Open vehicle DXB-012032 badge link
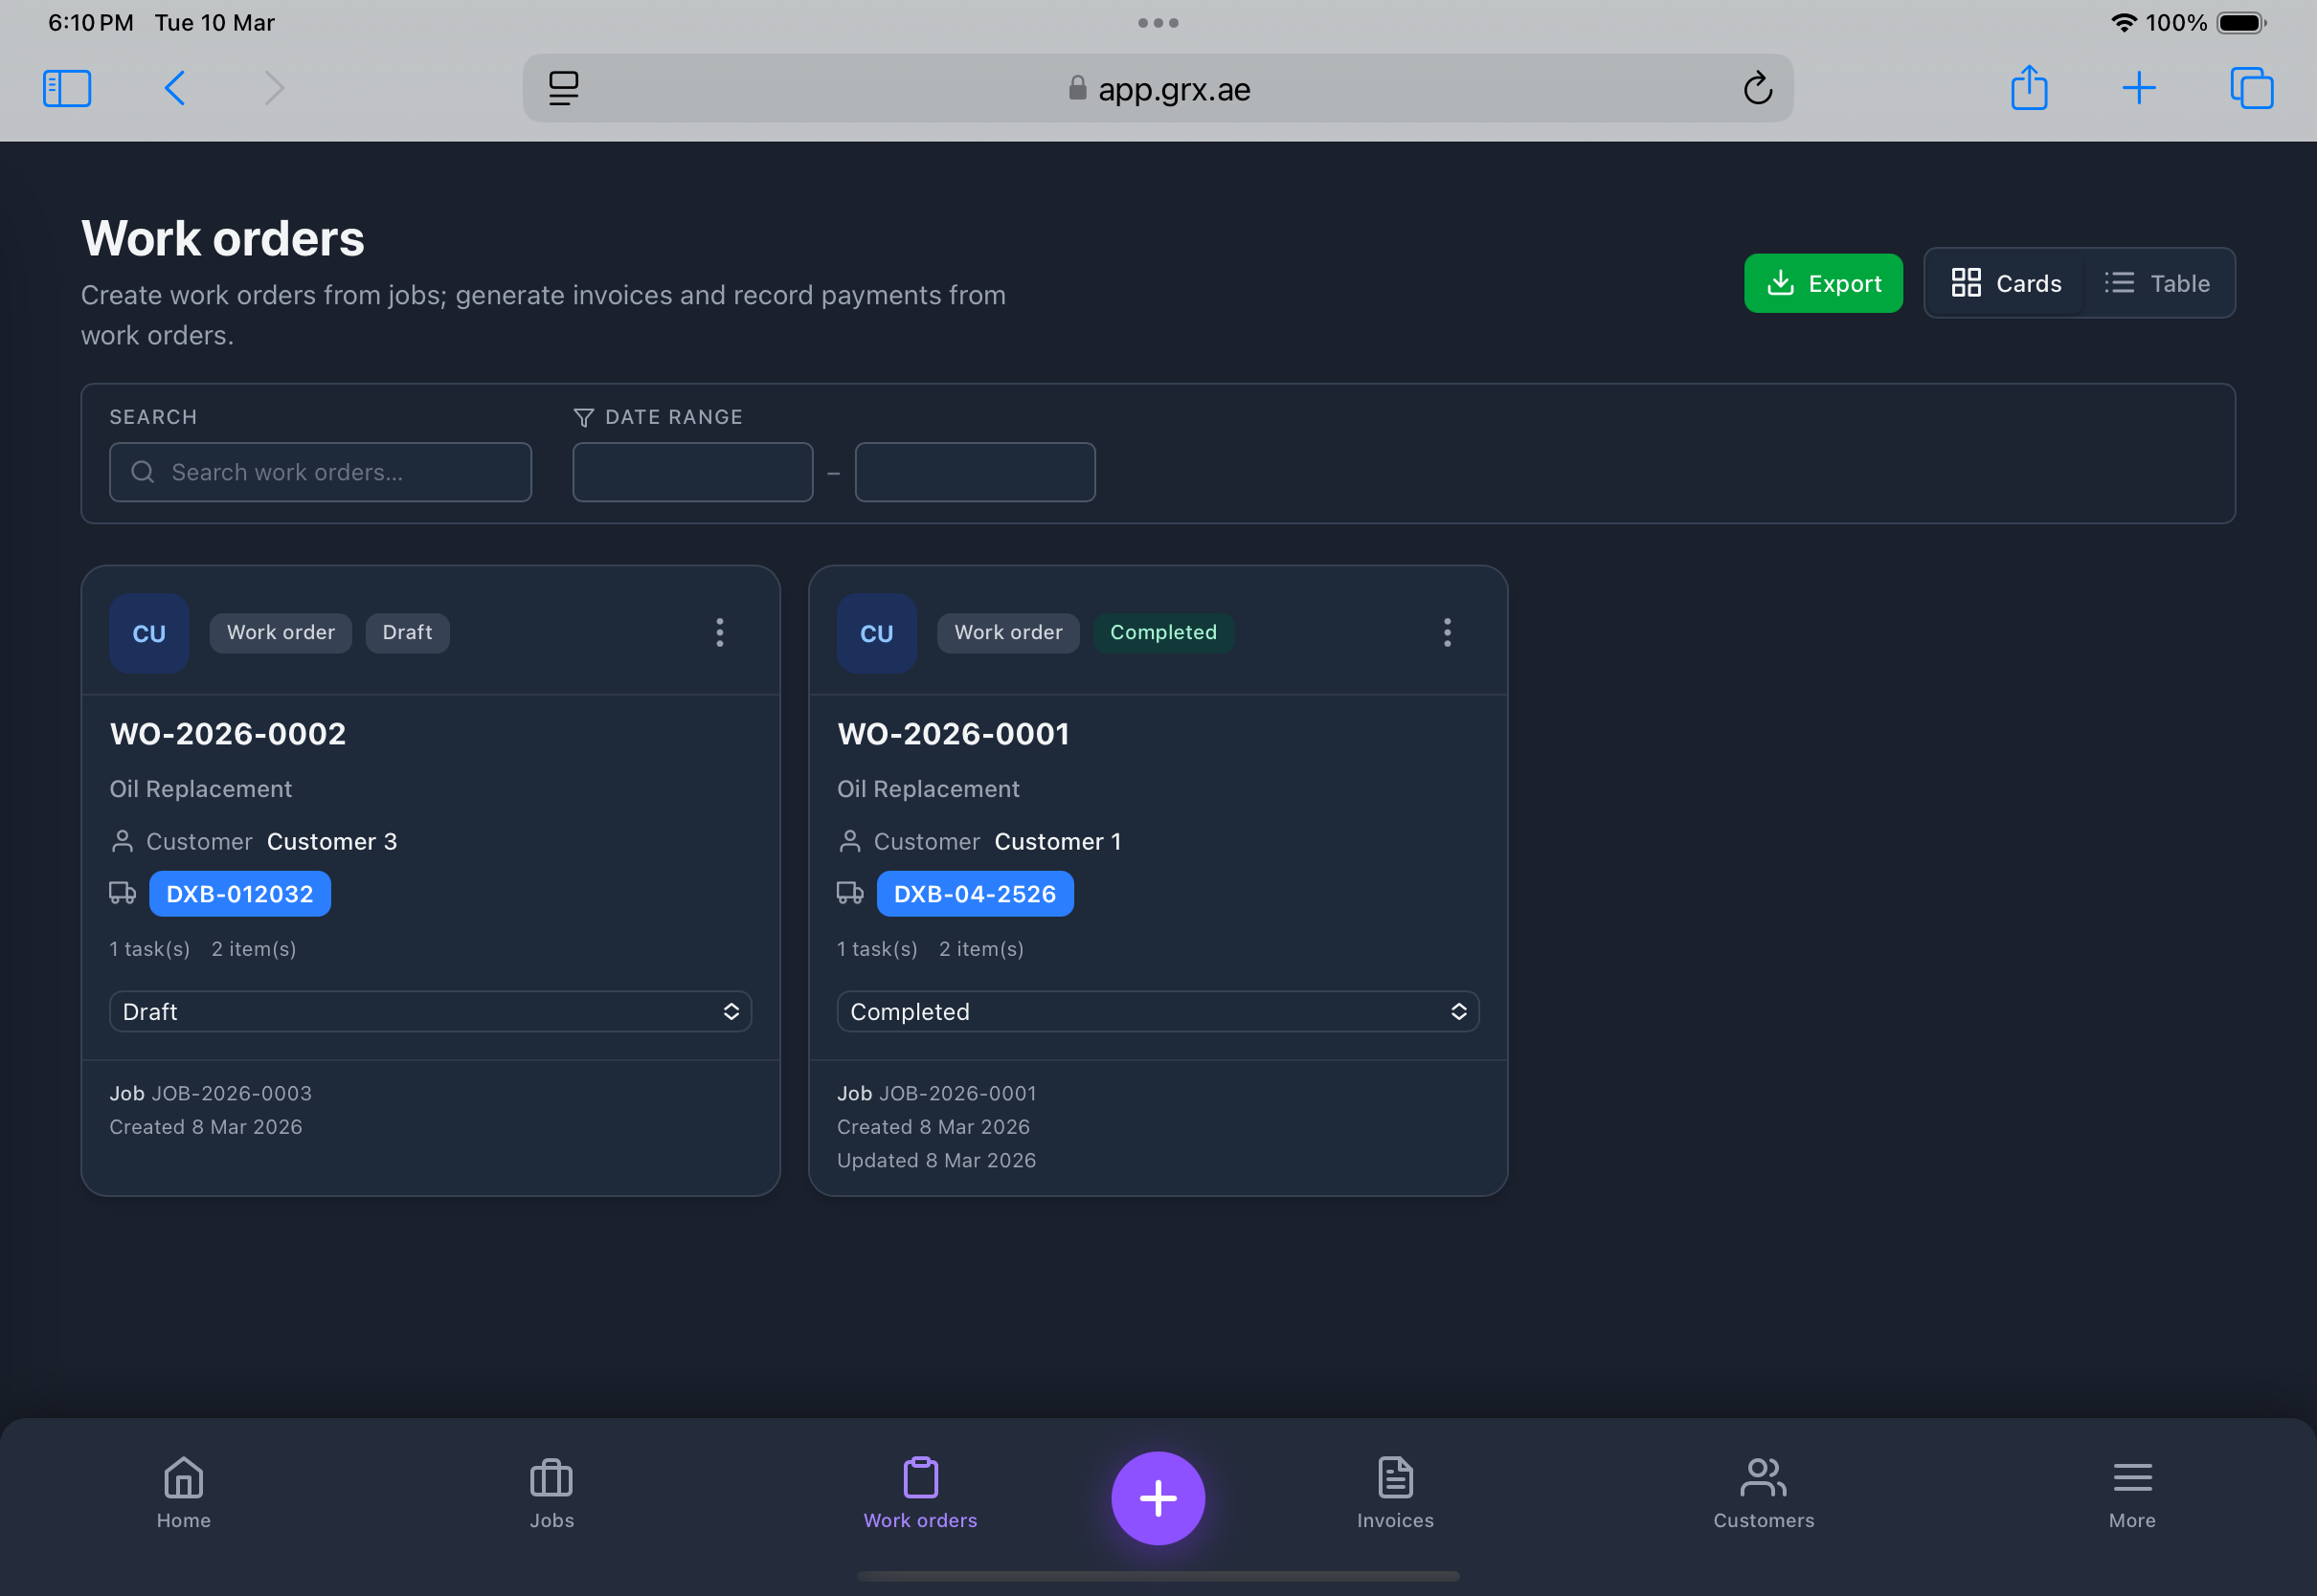The width and height of the screenshot is (2317, 1596). [239, 893]
